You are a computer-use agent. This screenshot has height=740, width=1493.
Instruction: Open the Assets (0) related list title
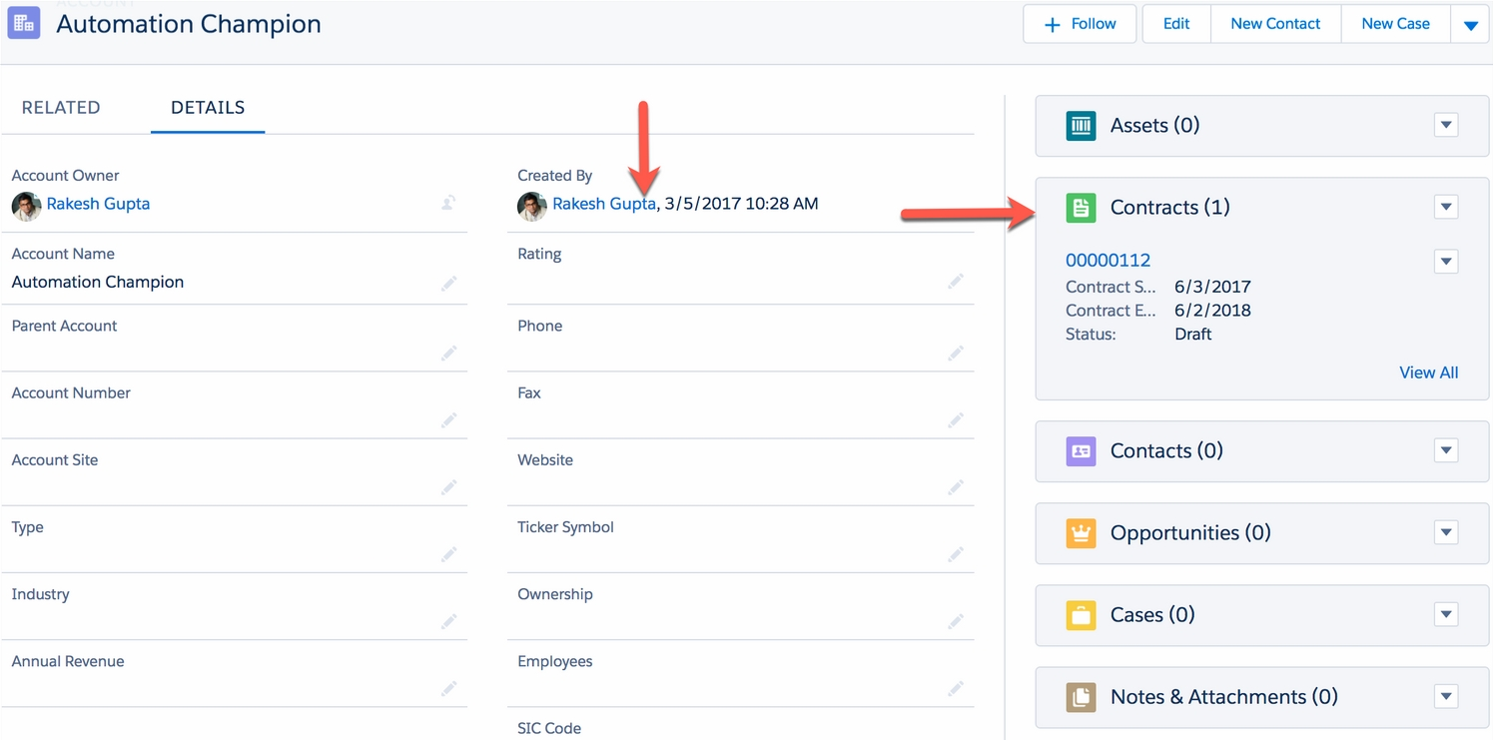coord(1154,126)
